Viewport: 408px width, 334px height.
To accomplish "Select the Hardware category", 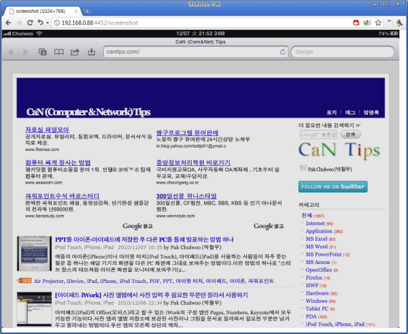I will click(x=317, y=293).
